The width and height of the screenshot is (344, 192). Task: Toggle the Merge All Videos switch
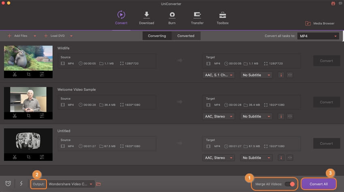[x=289, y=184]
